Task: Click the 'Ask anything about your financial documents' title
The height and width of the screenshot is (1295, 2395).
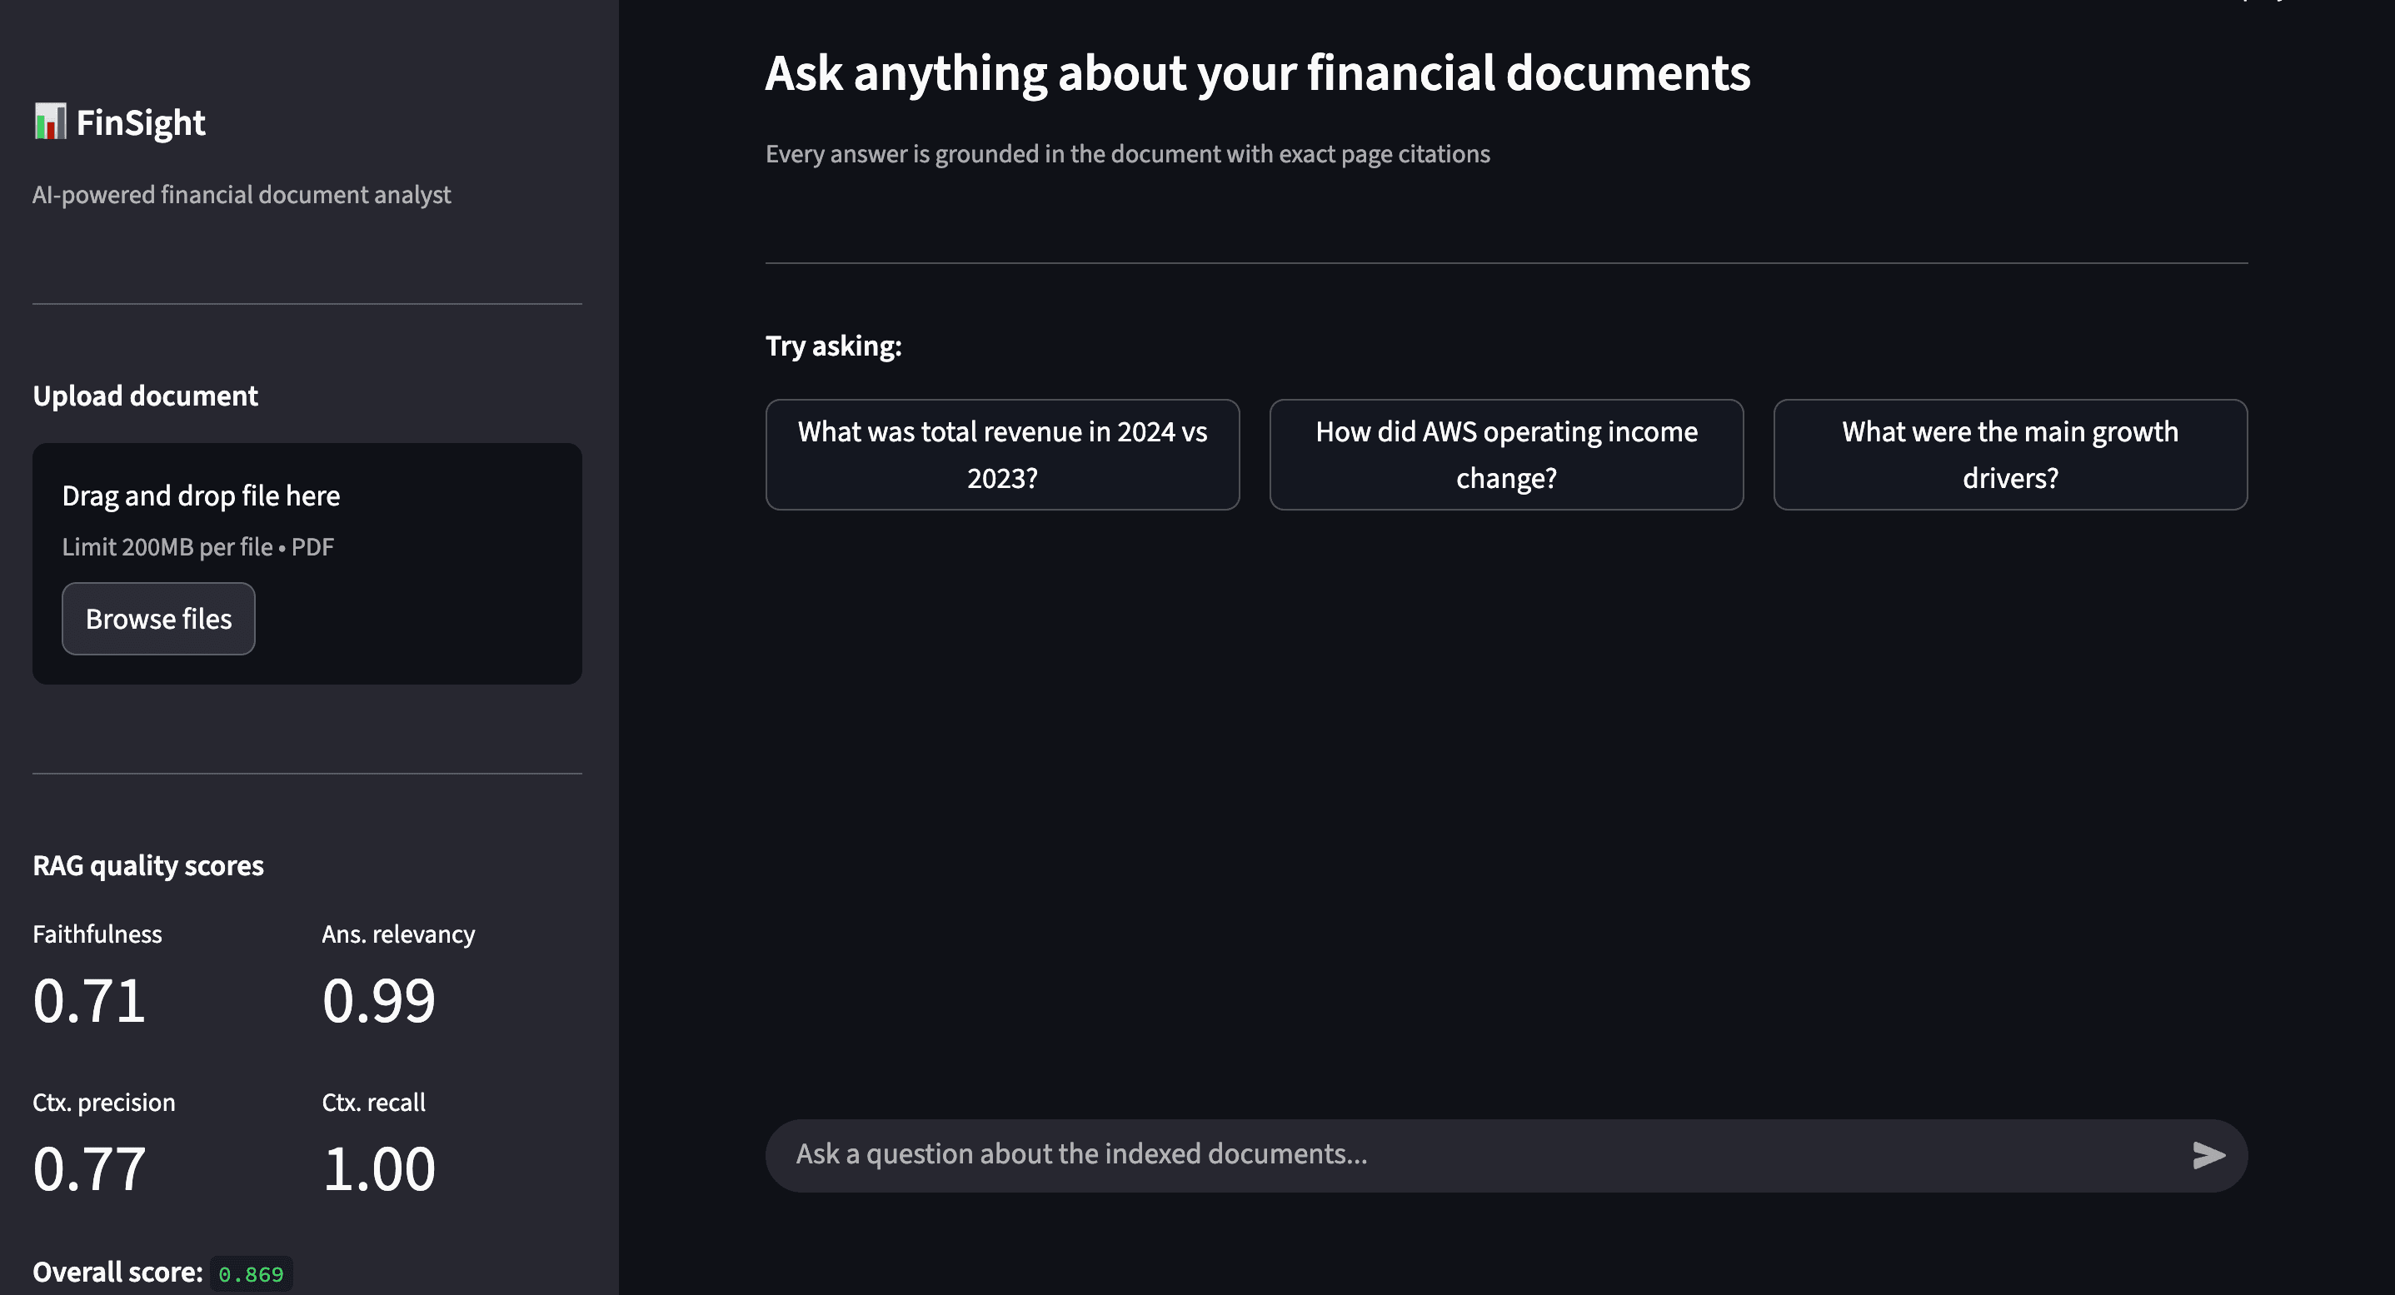Action: pos(1258,72)
